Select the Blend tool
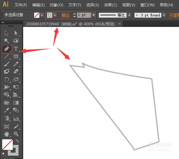 point(16,110)
